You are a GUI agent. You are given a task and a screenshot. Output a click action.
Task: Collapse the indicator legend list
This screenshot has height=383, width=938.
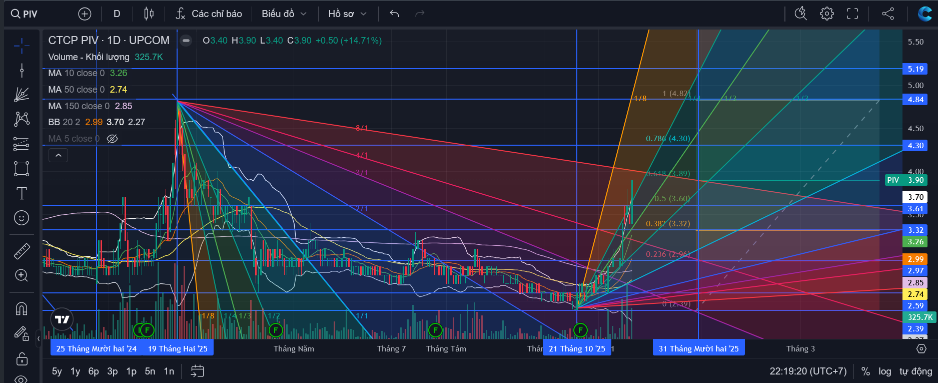[x=58, y=155]
